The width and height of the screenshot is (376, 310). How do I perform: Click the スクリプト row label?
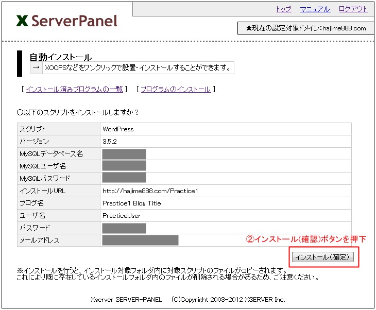click(x=32, y=129)
